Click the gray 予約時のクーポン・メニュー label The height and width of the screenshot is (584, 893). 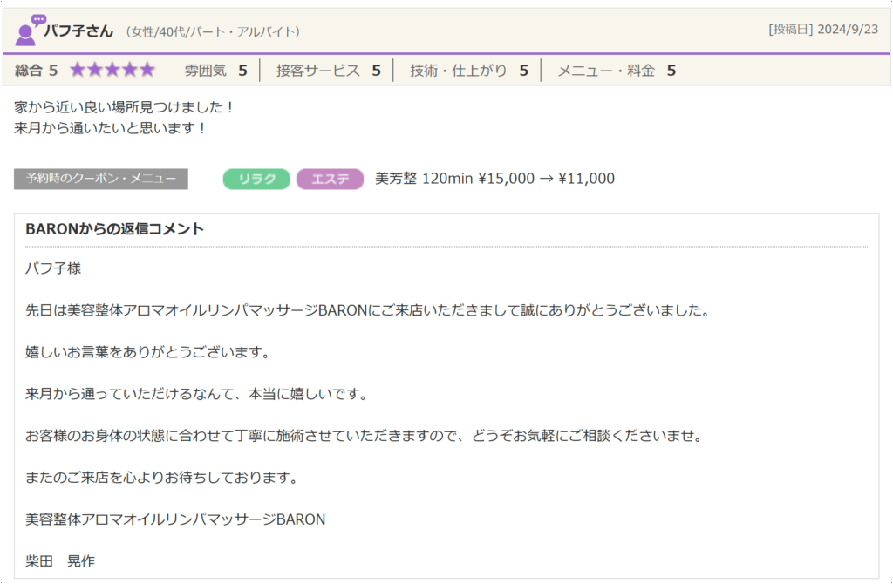pyautogui.click(x=101, y=179)
